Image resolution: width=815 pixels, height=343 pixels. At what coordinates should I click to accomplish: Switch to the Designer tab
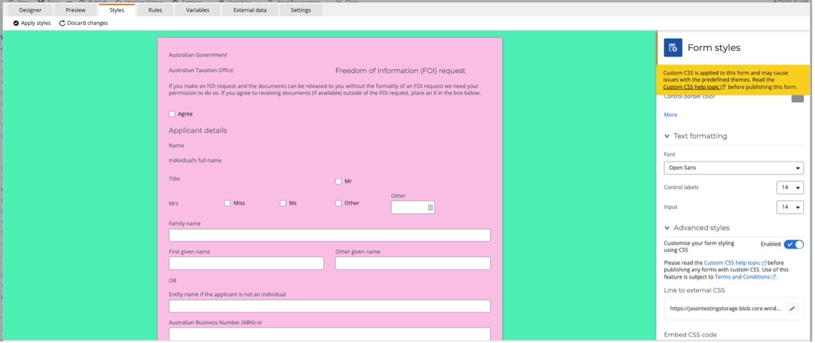click(31, 10)
